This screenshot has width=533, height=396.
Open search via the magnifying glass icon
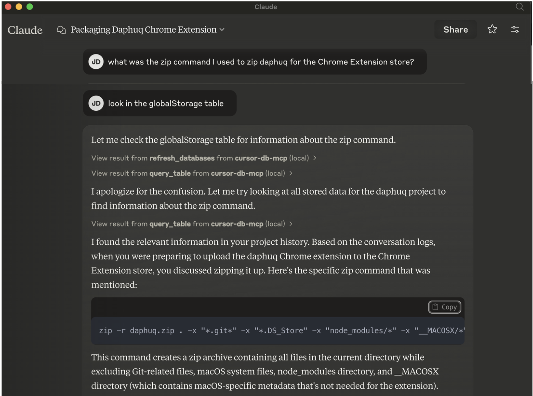(520, 6)
